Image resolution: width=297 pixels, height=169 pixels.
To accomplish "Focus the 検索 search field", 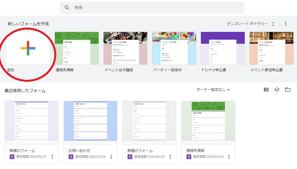I will 152,8.
